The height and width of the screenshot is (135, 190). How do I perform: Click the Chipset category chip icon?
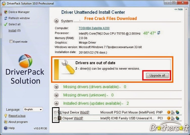tap(59, 118)
